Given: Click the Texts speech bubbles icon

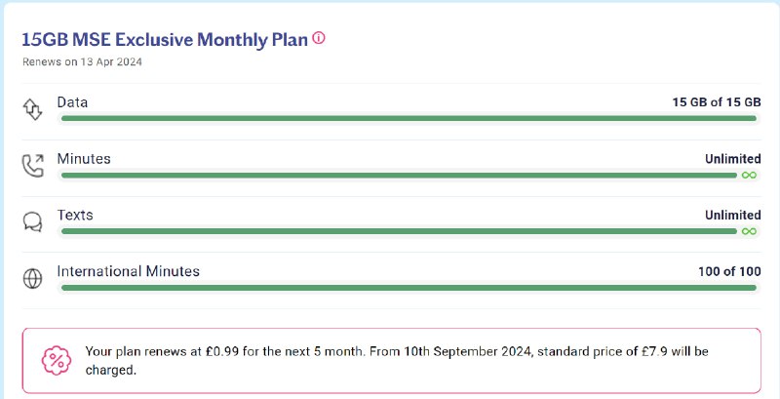Looking at the screenshot, I should [33, 221].
